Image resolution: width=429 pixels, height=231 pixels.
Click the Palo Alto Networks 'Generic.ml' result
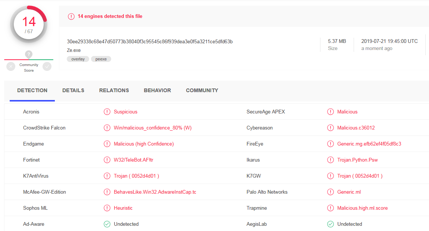[x=349, y=192]
